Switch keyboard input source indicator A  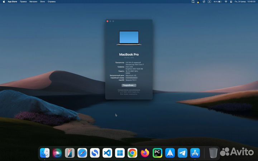(x=209, y=2)
